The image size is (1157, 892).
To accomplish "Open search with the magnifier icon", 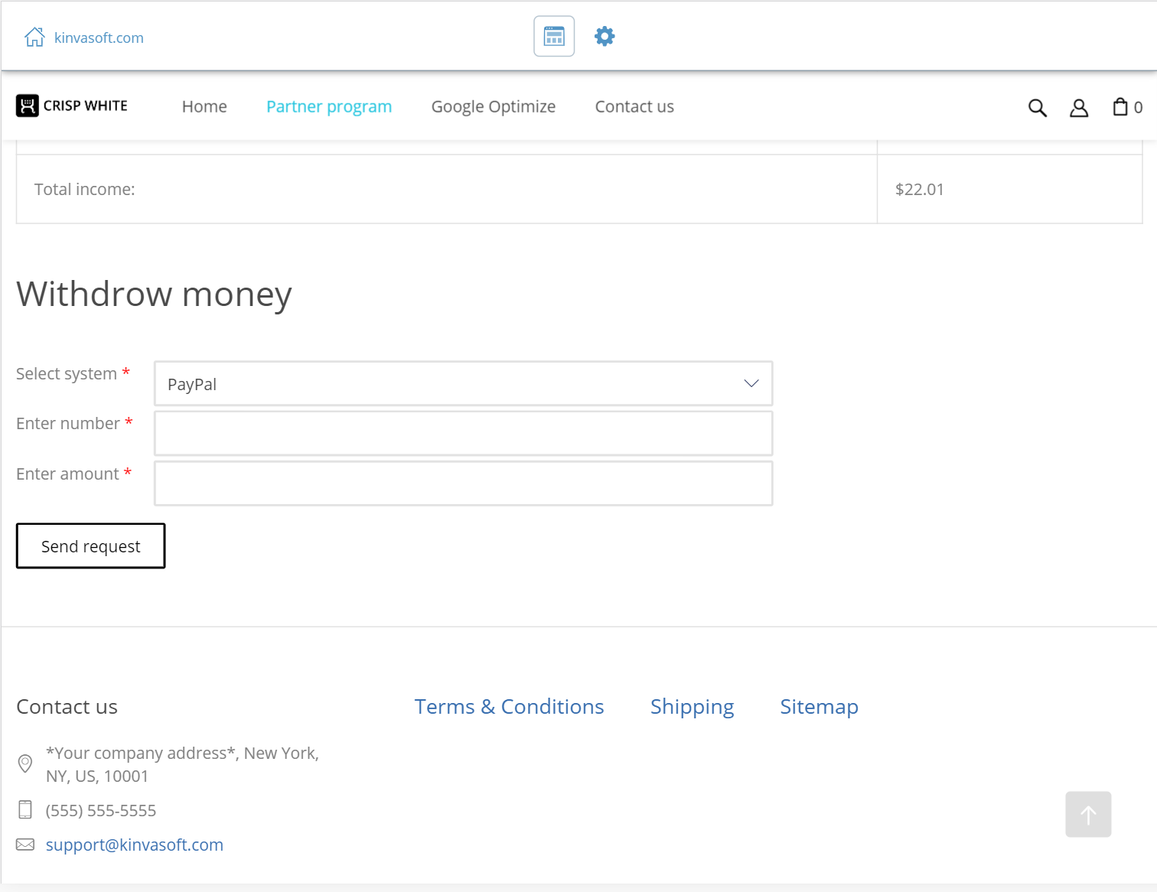I will tap(1037, 108).
